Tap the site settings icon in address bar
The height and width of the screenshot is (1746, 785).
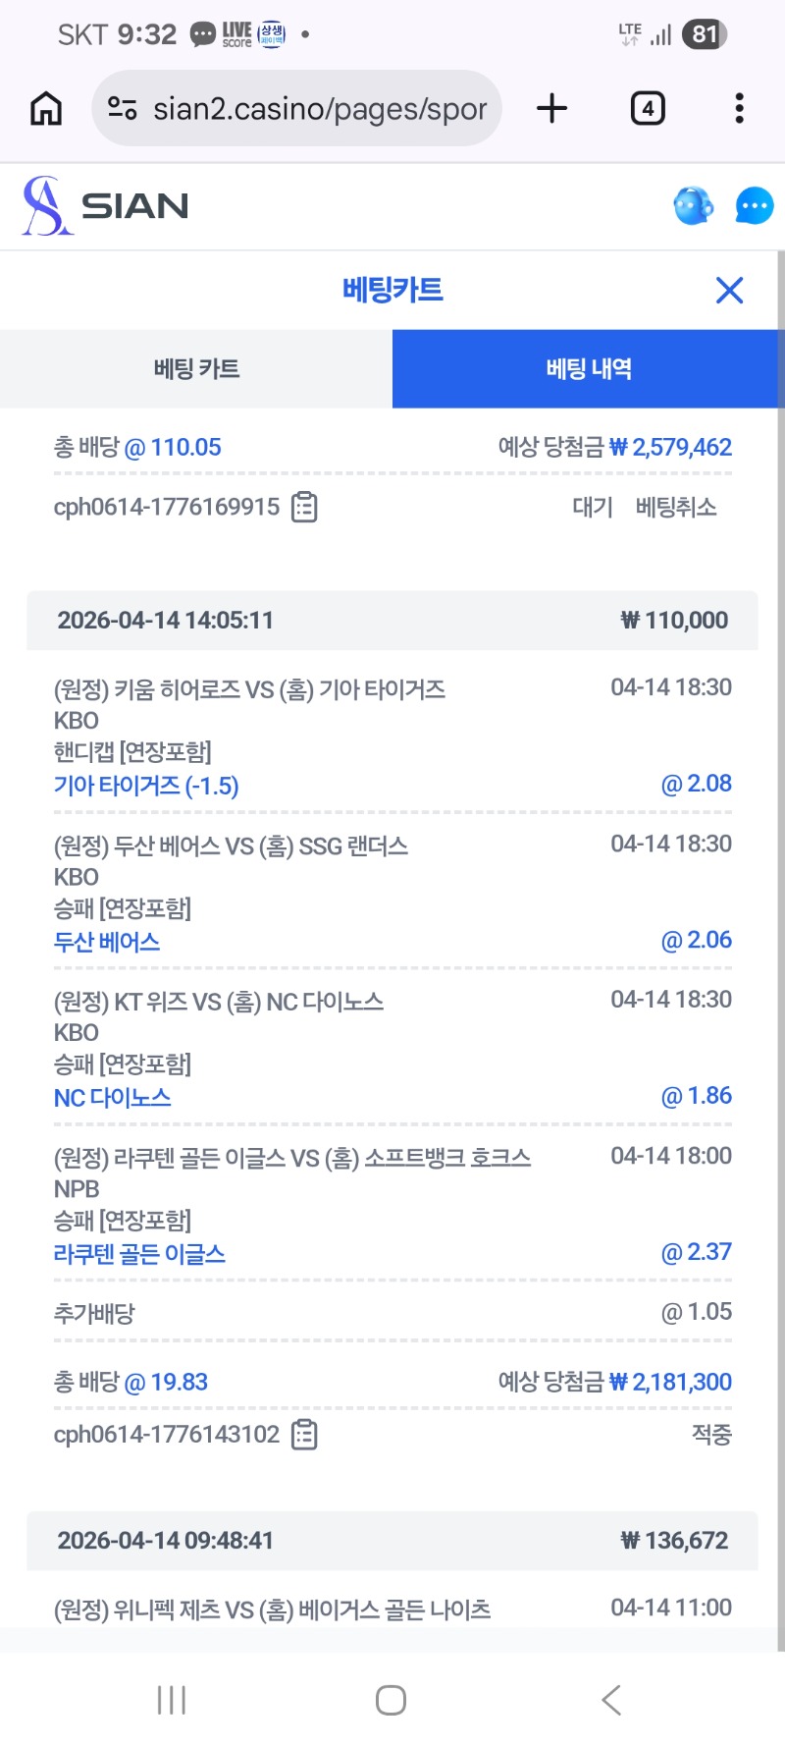click(x=122, y=108)
